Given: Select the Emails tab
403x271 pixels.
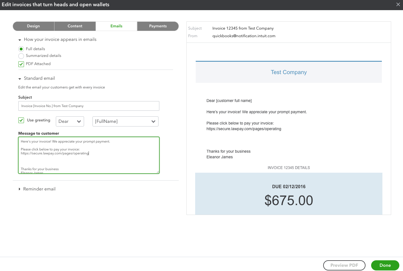Looking at the screenshot, I should click(116, 26).
